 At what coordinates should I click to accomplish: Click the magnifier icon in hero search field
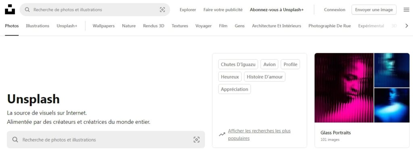pyautogui.click(x=15, y=140)
